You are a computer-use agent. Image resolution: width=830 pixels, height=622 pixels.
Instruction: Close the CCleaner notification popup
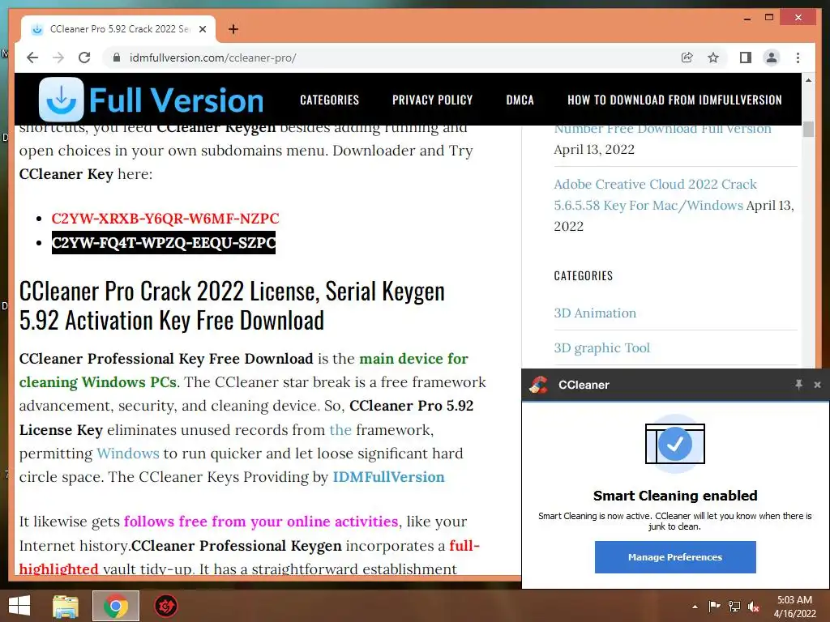pos(817,385)
